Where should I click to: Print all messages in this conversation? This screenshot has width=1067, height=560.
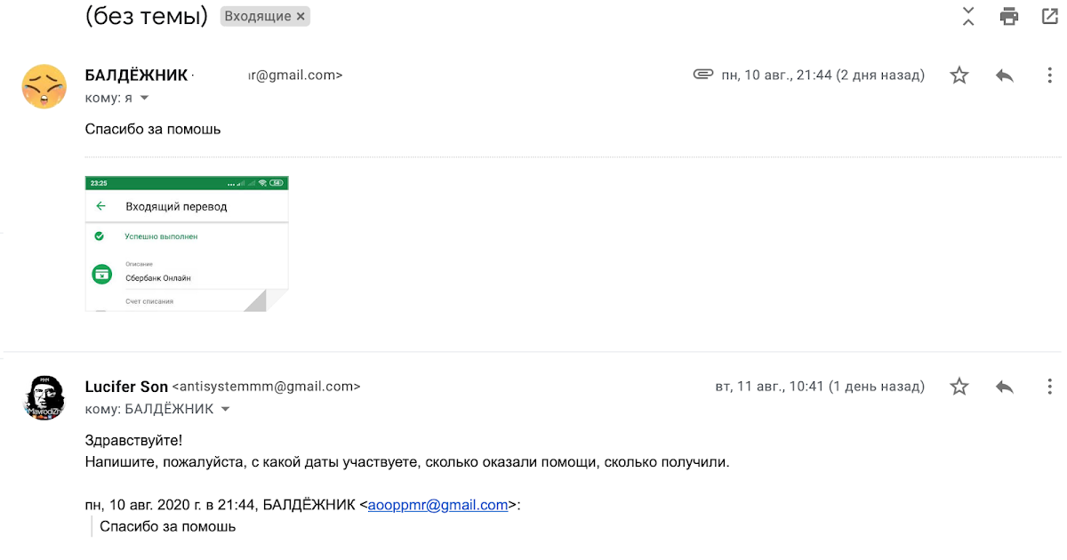1008,16
